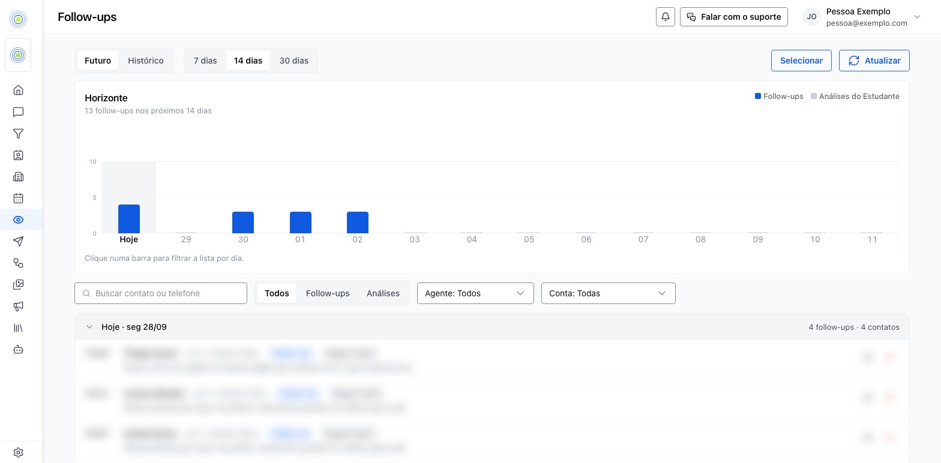This screenshot has width=941, height=463.
Task: Click the workspace logo box in sidebar
Action: tap(19, 55)
